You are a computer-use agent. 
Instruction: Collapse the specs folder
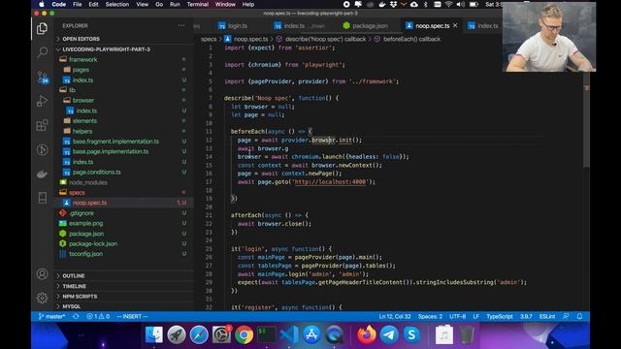[77, 193]
